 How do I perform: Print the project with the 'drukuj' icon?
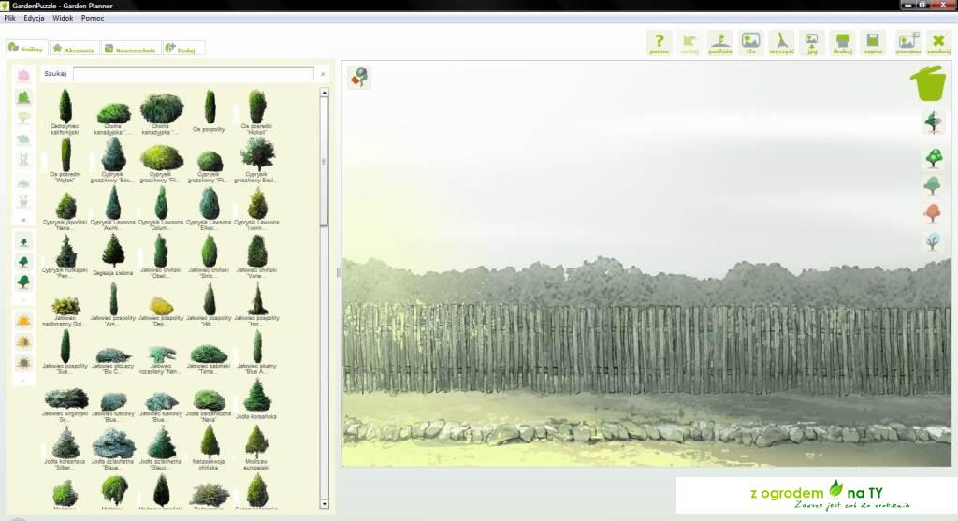pos(842,43)
